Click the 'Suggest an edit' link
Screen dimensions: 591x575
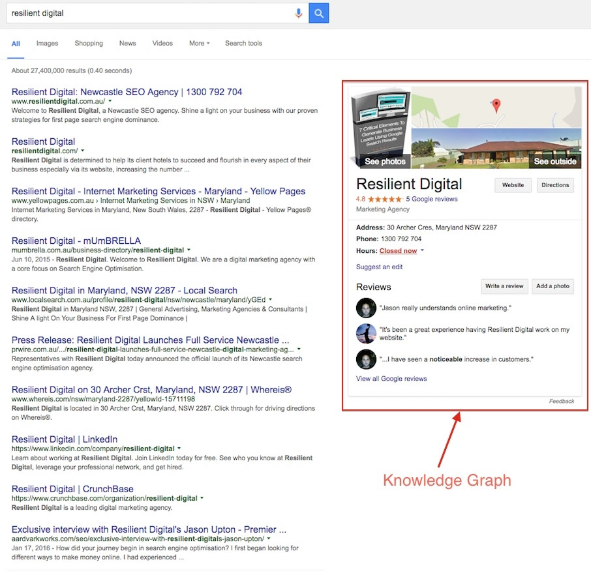tap(379, 267)
